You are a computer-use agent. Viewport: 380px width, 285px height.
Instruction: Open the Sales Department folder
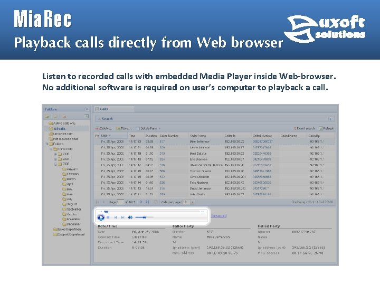click(x=68, y=229)
